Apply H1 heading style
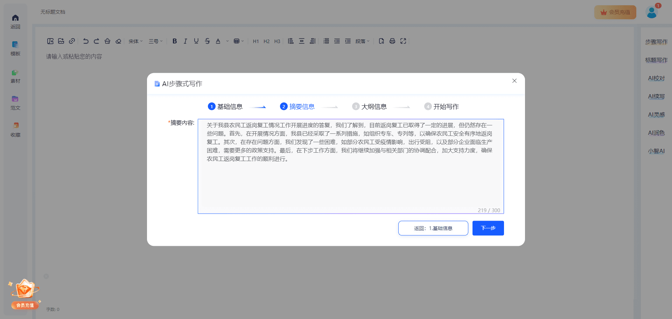 pos(256,41)
